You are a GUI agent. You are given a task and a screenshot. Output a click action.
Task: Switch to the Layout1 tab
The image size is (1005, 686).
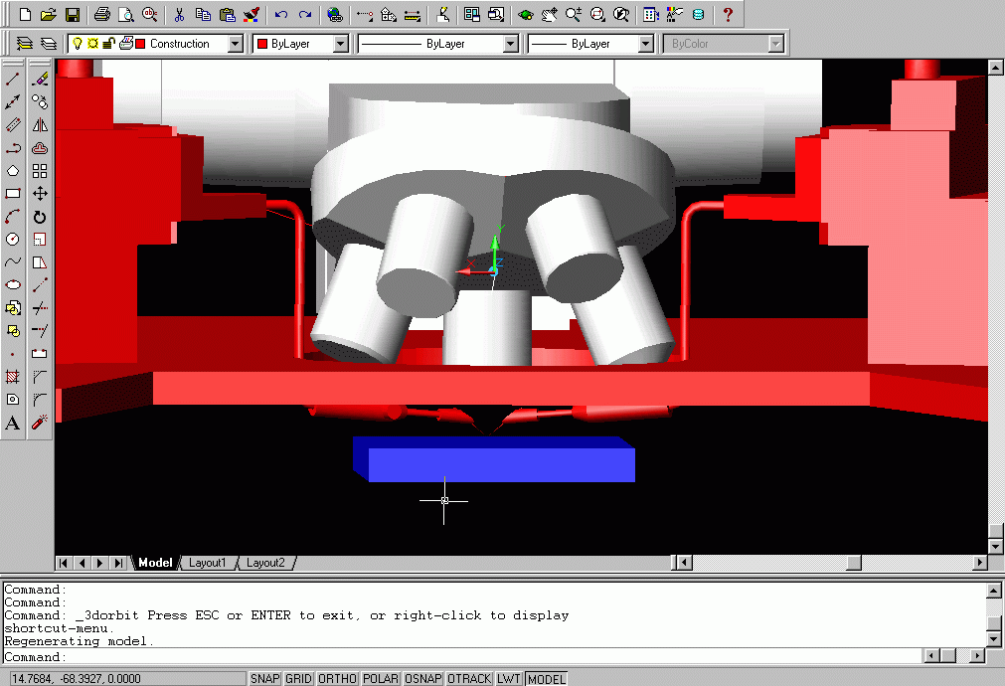(208, 563)
